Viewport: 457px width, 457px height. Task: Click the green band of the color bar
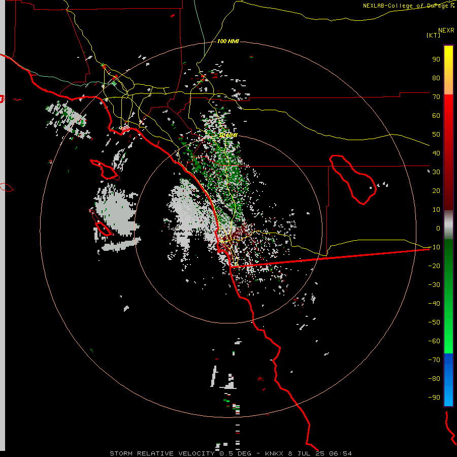pyautogui.click(x=448, y=297)
